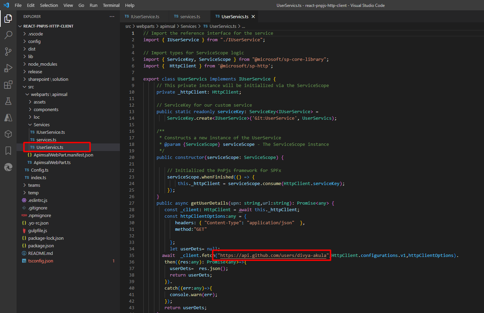
Task: Switch to the services.ts tab
Action: 190,17
